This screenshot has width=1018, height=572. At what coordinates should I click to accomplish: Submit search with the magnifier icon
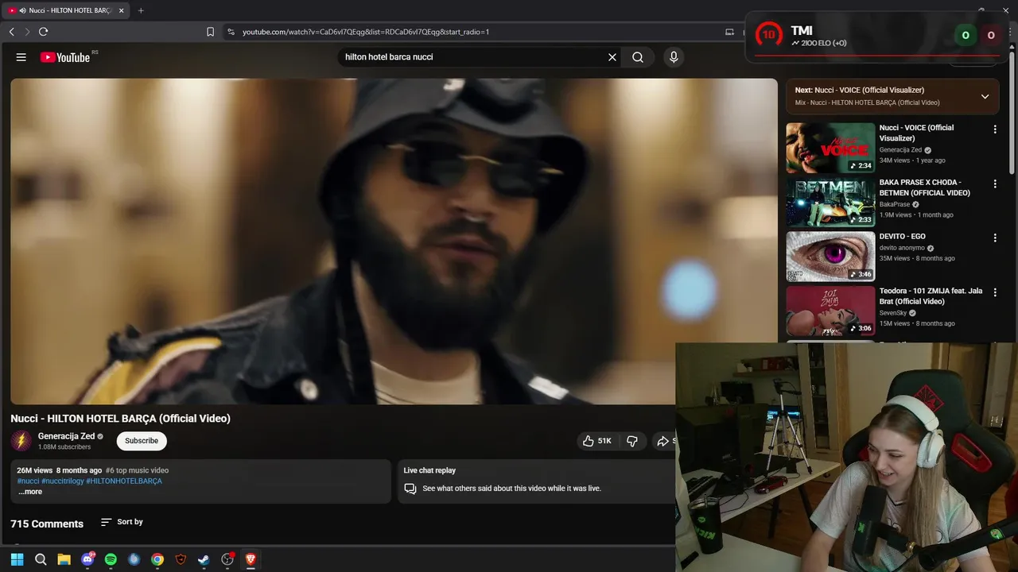[638, 57]
